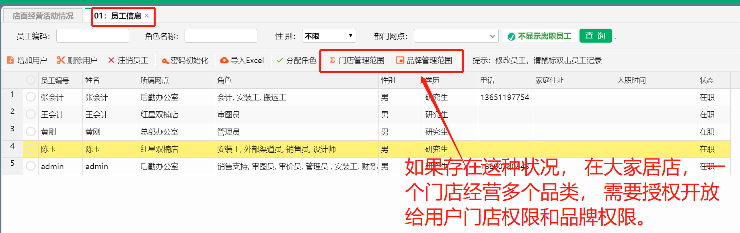The width and height of the screenshot is (740, 233).
Task: Open the 性别 dropdown showing 不限
Action: point(329,36)
